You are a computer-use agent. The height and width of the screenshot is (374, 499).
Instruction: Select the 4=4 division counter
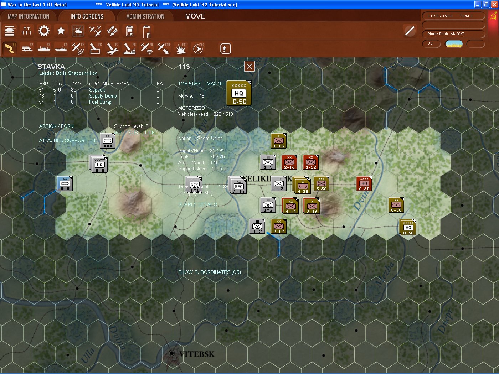pos(108,141)
